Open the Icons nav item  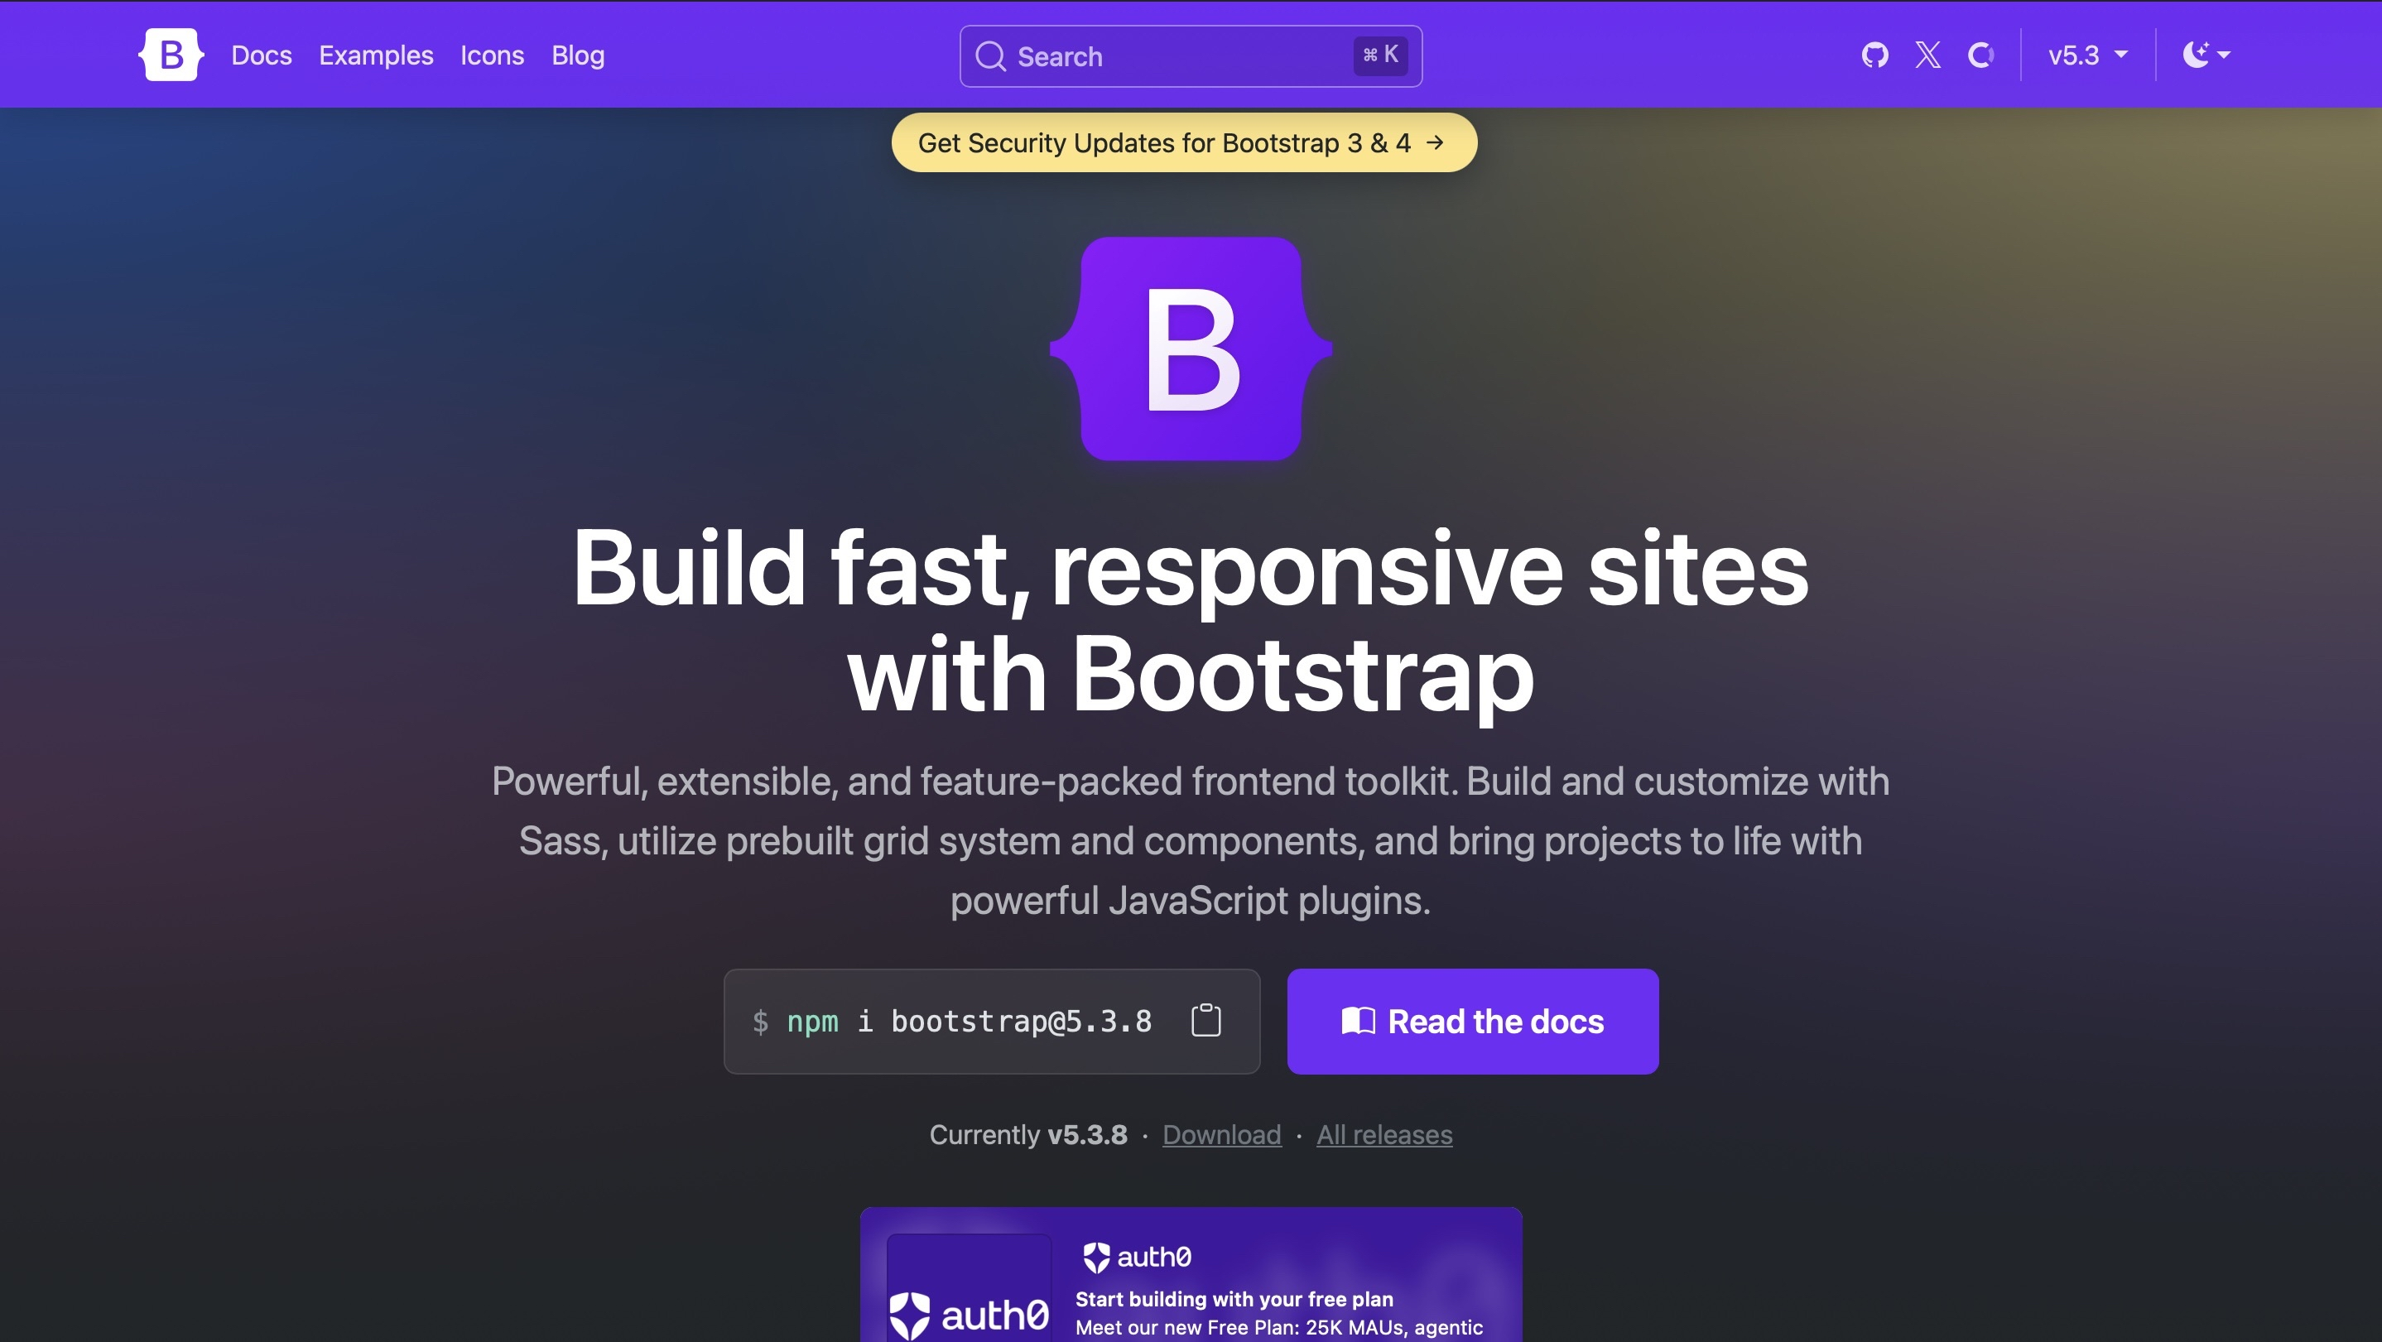pyautogui.click(x=492, y=55)
